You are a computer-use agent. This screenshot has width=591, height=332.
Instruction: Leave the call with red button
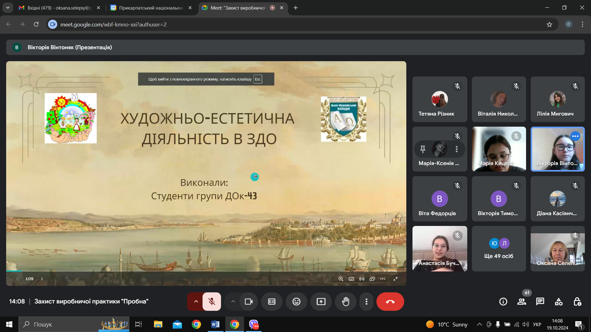[x=390, y=302]
